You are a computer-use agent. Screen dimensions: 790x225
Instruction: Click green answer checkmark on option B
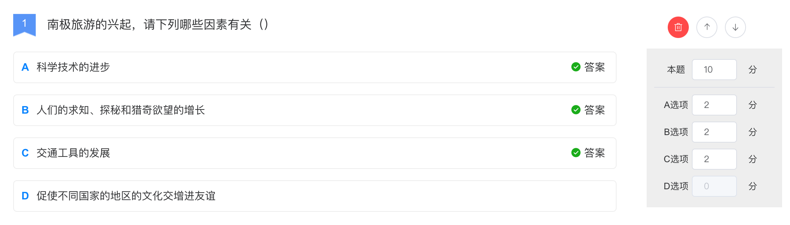(576, 110)
